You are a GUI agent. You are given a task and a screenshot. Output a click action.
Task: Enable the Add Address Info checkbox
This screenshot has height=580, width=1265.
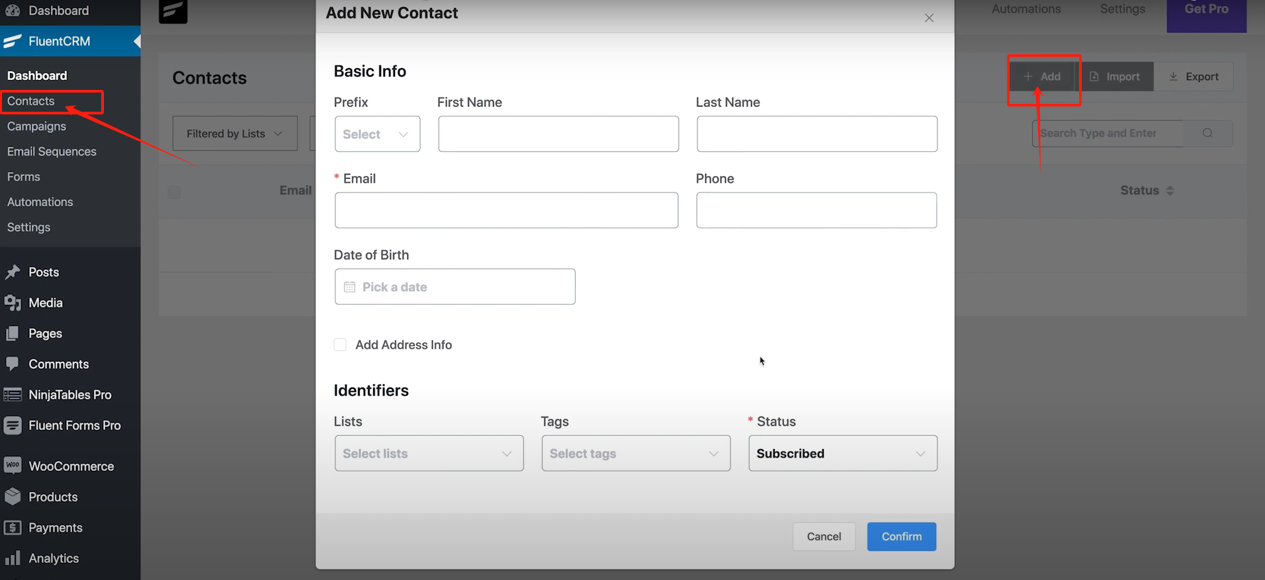click(340, 345)
